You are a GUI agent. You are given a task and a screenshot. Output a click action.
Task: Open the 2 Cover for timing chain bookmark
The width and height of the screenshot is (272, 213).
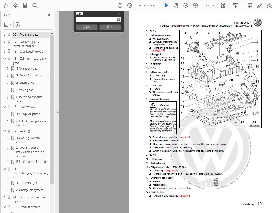[33, 76]
